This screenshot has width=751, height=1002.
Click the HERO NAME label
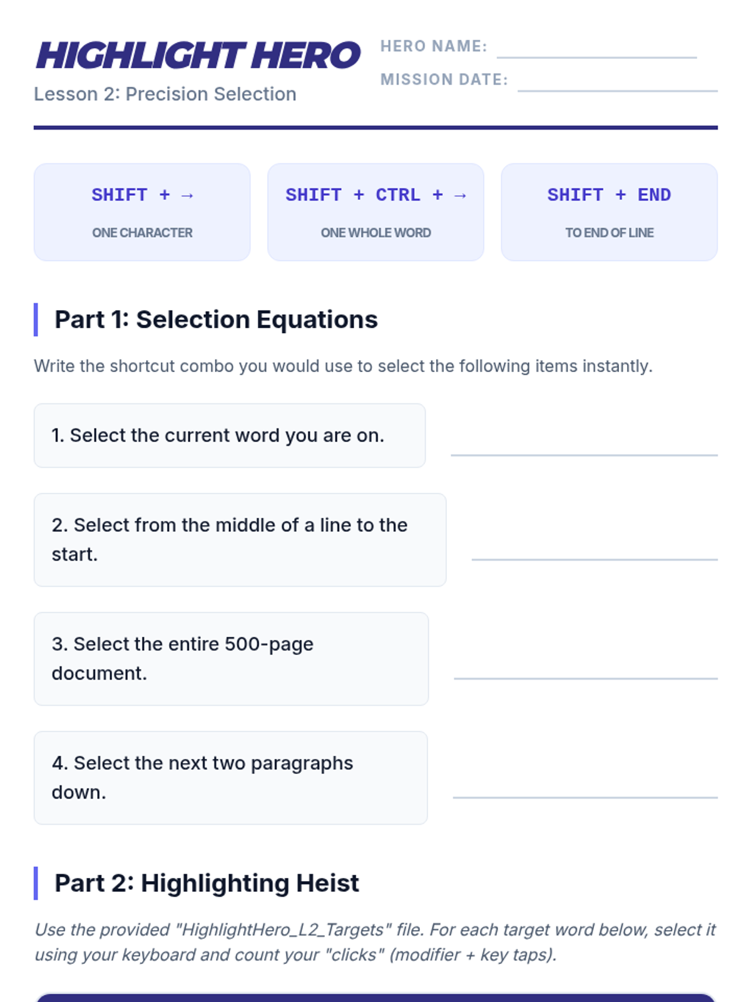433,46
